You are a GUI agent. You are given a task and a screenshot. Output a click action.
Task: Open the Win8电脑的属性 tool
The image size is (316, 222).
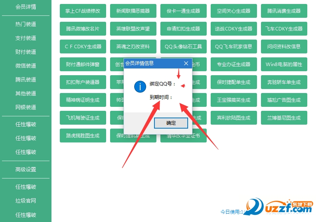[284, 64]
